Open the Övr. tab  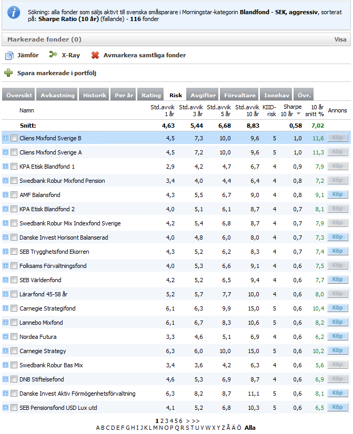coord(304,95)
